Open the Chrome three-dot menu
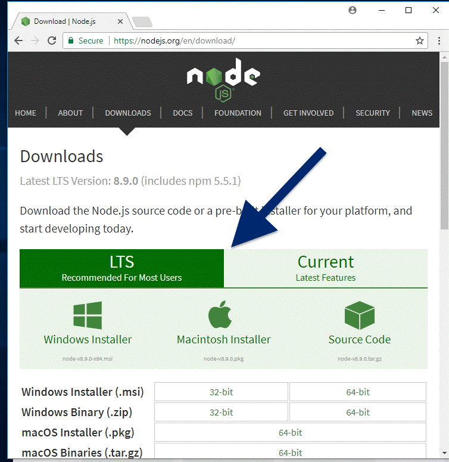The height and width of the screenshot is (462, 449). (x=439, y=41)
